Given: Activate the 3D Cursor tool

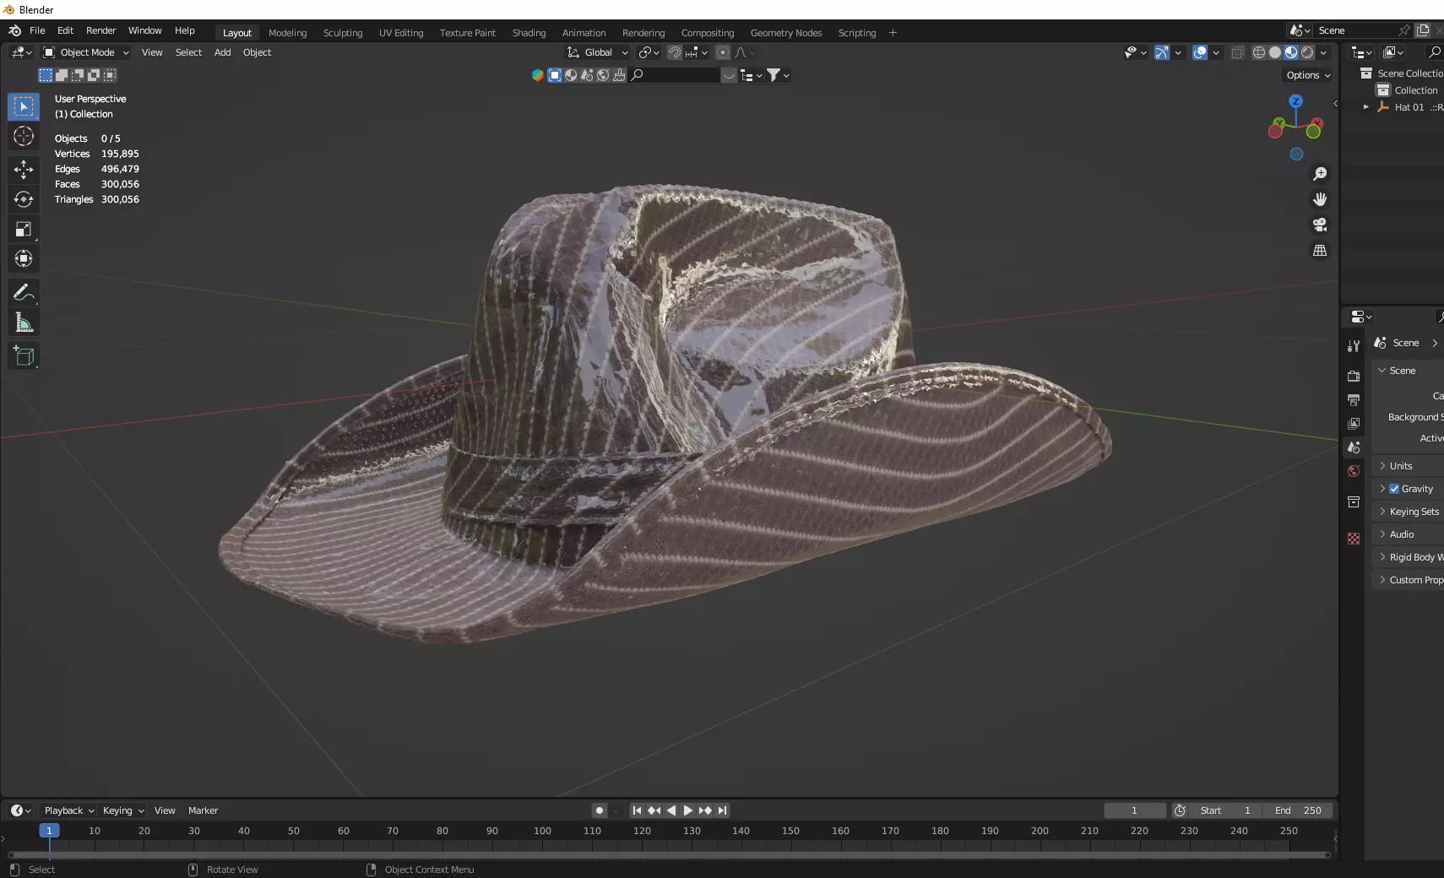Looking at the screenshot, I should 24,136.
